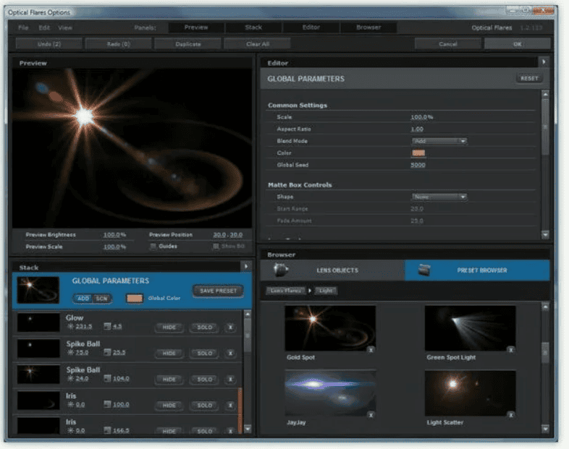Click the Duplicate button
This screenshot has height=449, width=569.
point(188,44)
